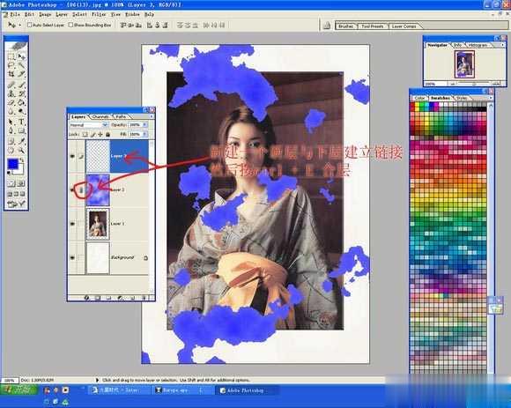Toggle link box next to Layer 2

pyautogui.click(x=81, y=190)
